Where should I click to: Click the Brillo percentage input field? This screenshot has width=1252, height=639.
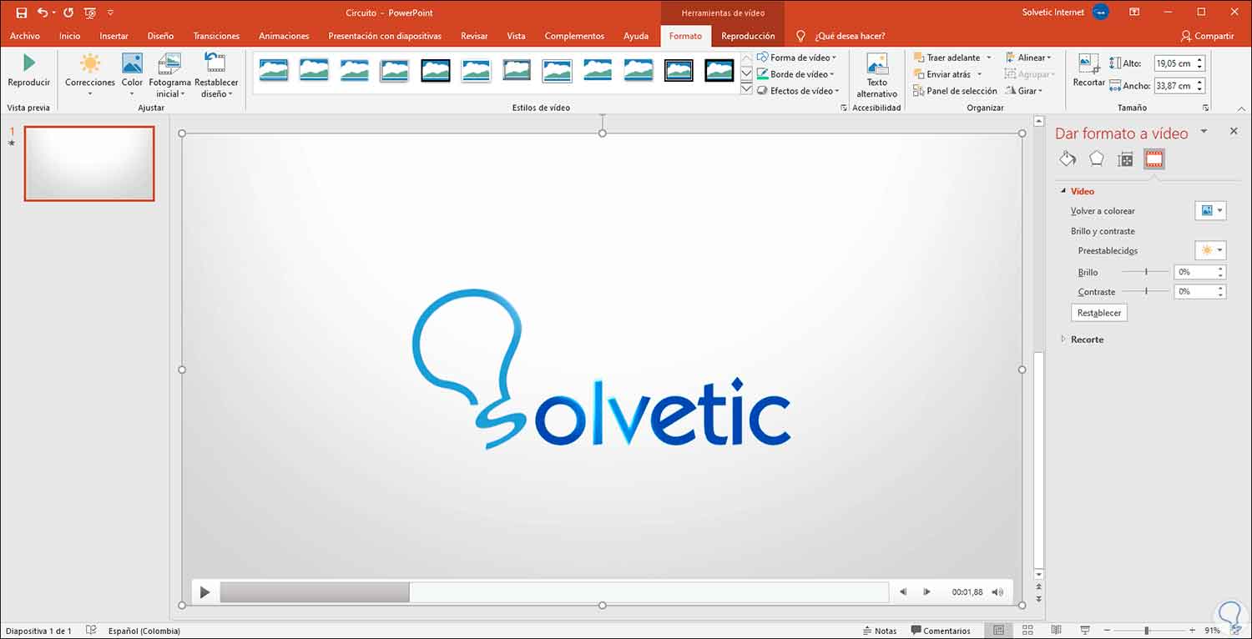pyautogui.click(x=1195, y=272)
